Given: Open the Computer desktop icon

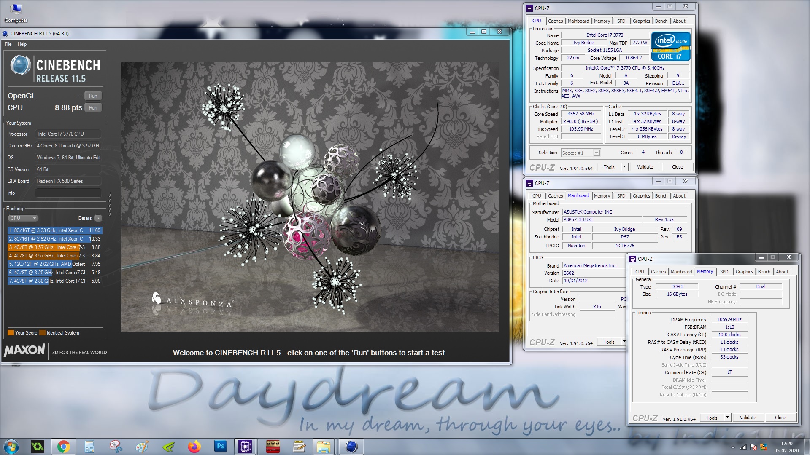Looking at the screenshot, I should coord(16,13).
